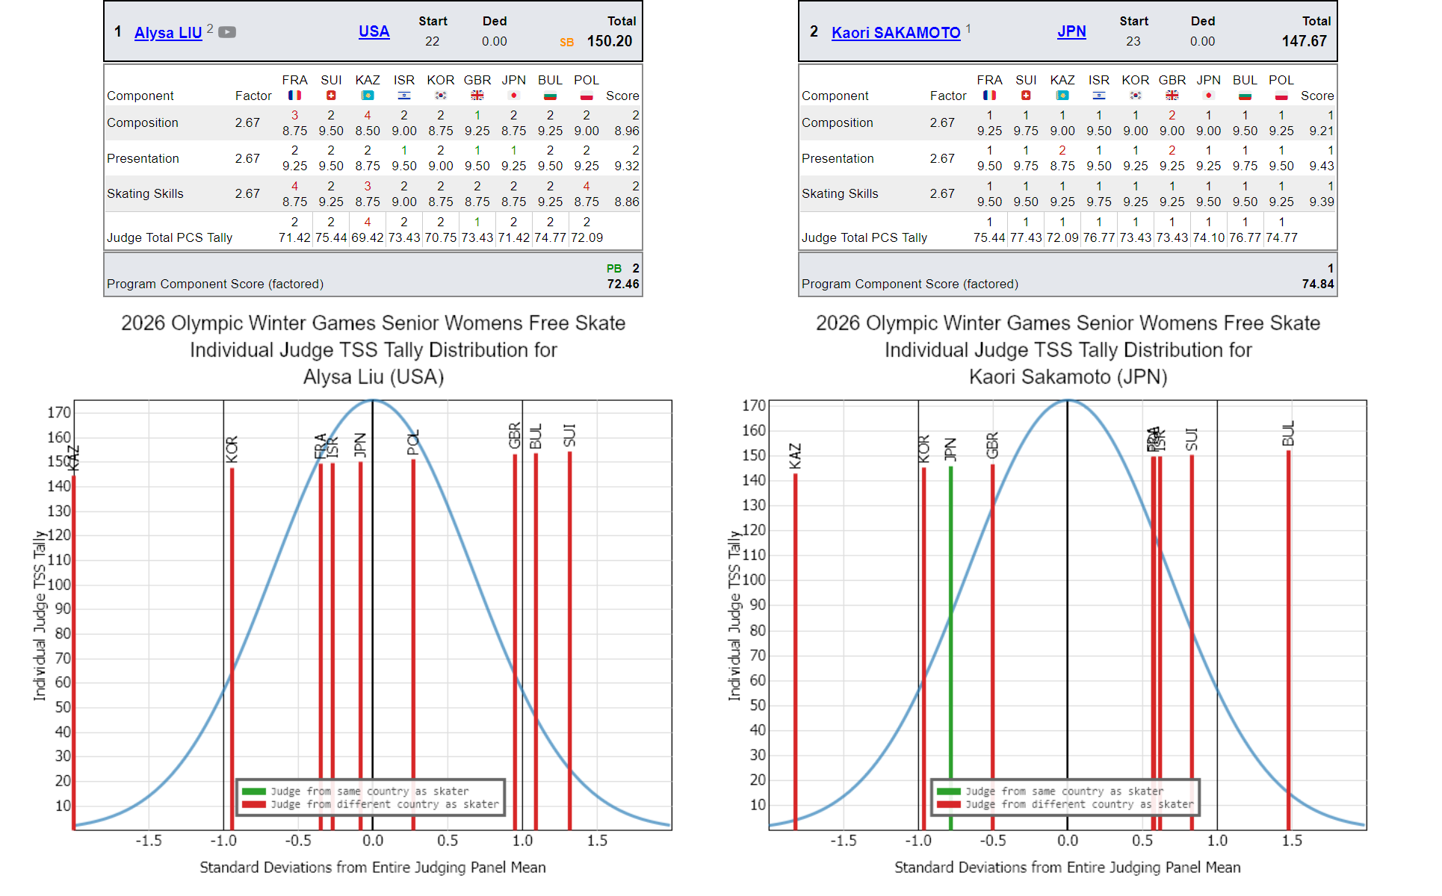Click the red different-country legend swatch in Sakamoto chart
Viewport: 1442px width, 896px height.
[x=949, y=805]
